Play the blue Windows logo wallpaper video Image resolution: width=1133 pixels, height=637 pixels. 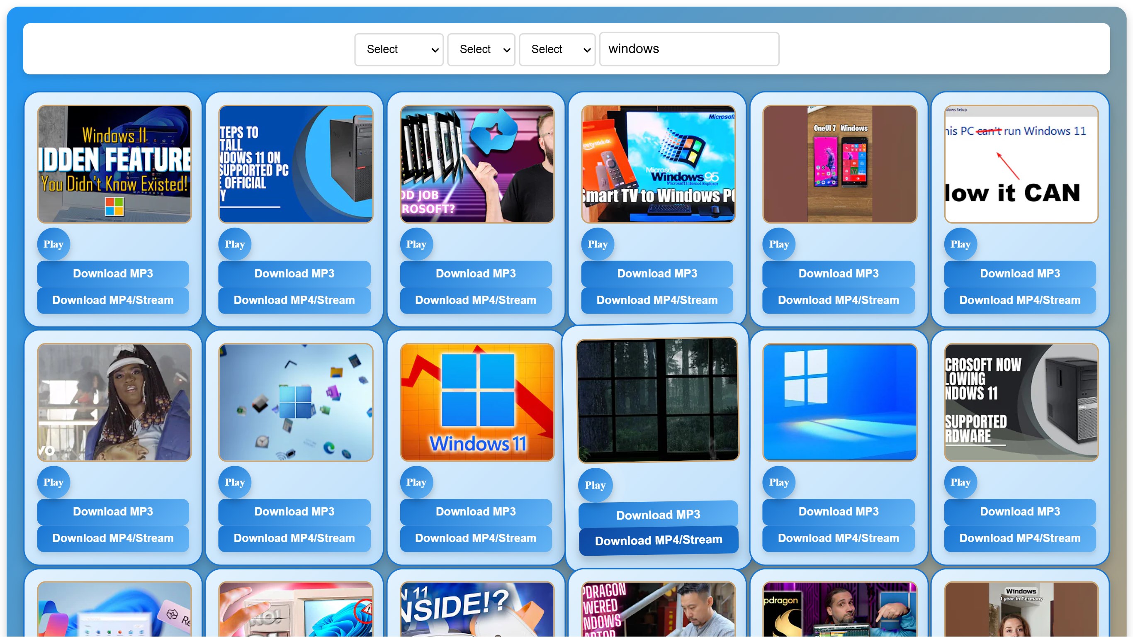[778, 482]
